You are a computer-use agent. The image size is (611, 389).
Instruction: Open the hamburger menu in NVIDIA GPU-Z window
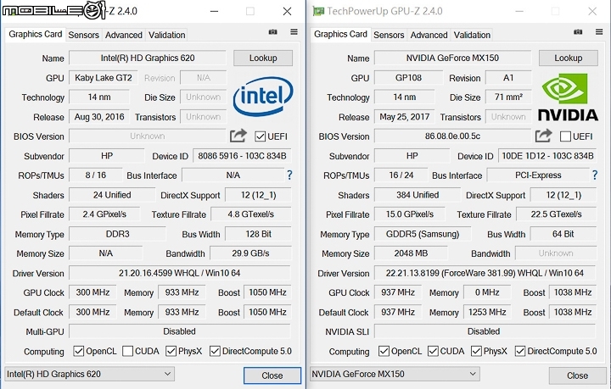click(x=599, y=32)
